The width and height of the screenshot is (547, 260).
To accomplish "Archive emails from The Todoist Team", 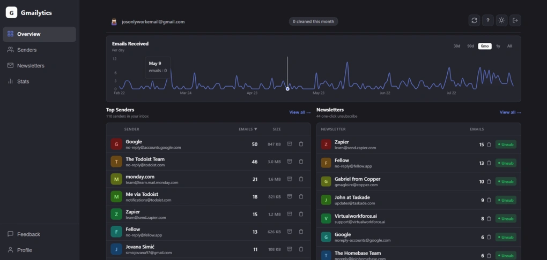I will [x=289, y=162].
